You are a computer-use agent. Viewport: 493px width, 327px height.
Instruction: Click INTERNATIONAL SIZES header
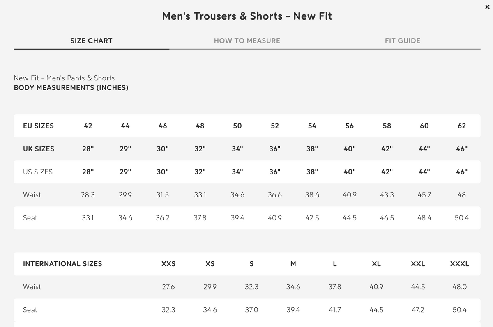pos(62,264)
